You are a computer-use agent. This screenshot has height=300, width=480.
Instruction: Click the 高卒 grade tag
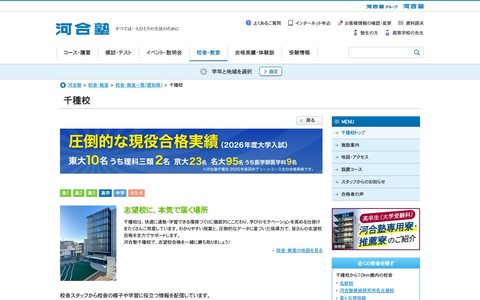[x=105, y=193]
